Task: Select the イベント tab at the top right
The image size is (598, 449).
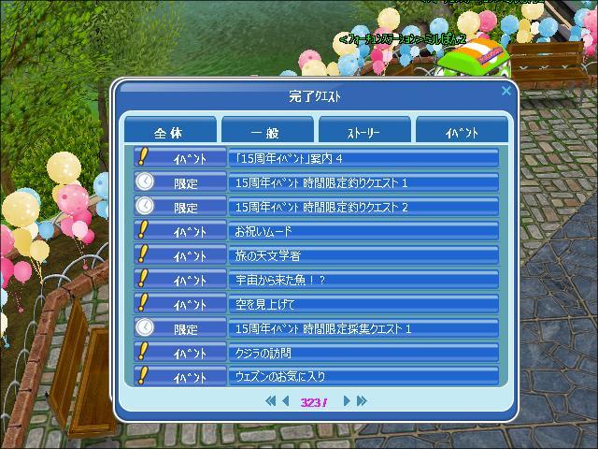Action: [x=462, y=130]
